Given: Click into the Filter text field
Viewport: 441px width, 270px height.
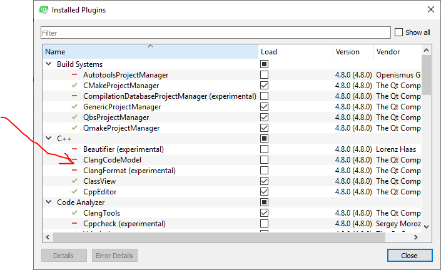Looking at the screenshot, I should click(215, 32).
